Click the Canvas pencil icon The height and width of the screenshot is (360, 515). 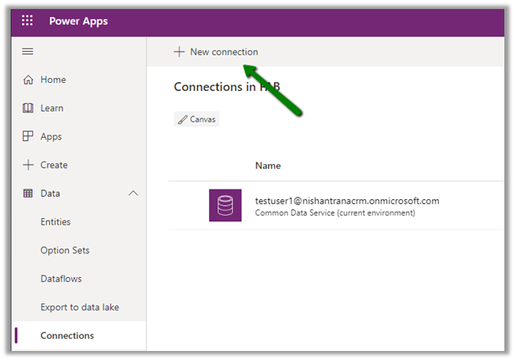pyautogui.click(x=182, y=120)
